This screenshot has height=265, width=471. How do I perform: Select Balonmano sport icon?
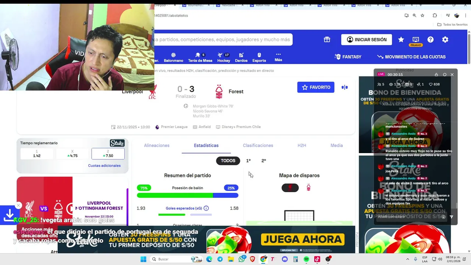[x=173, y=57]
